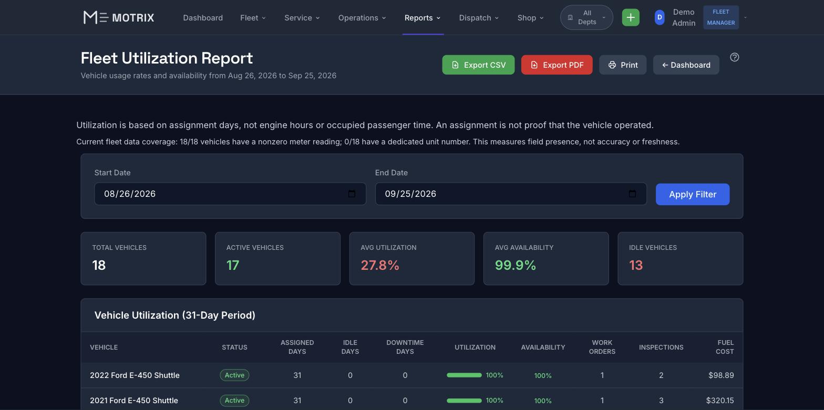Open the Start Date calendar picker icon
This screenshot has width=824, height=410.
click(352, 194)
